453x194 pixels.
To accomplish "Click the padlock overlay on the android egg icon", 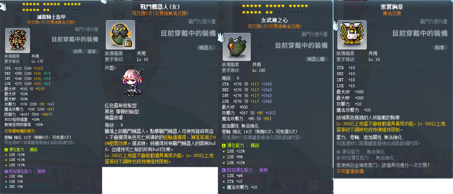I will (127, 43).
